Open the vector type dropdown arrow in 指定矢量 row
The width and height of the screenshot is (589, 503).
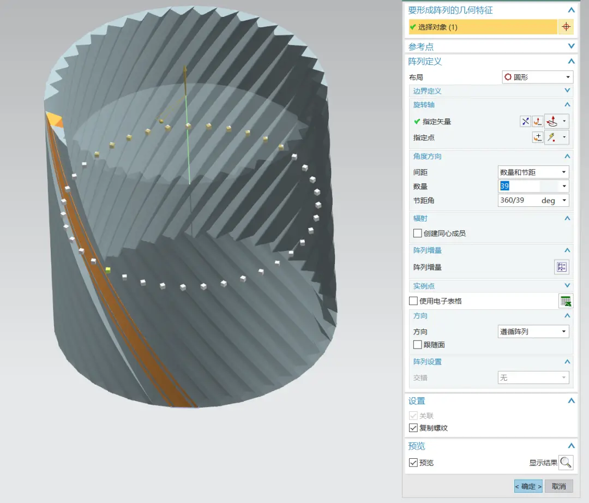click(x=564, y=121)
